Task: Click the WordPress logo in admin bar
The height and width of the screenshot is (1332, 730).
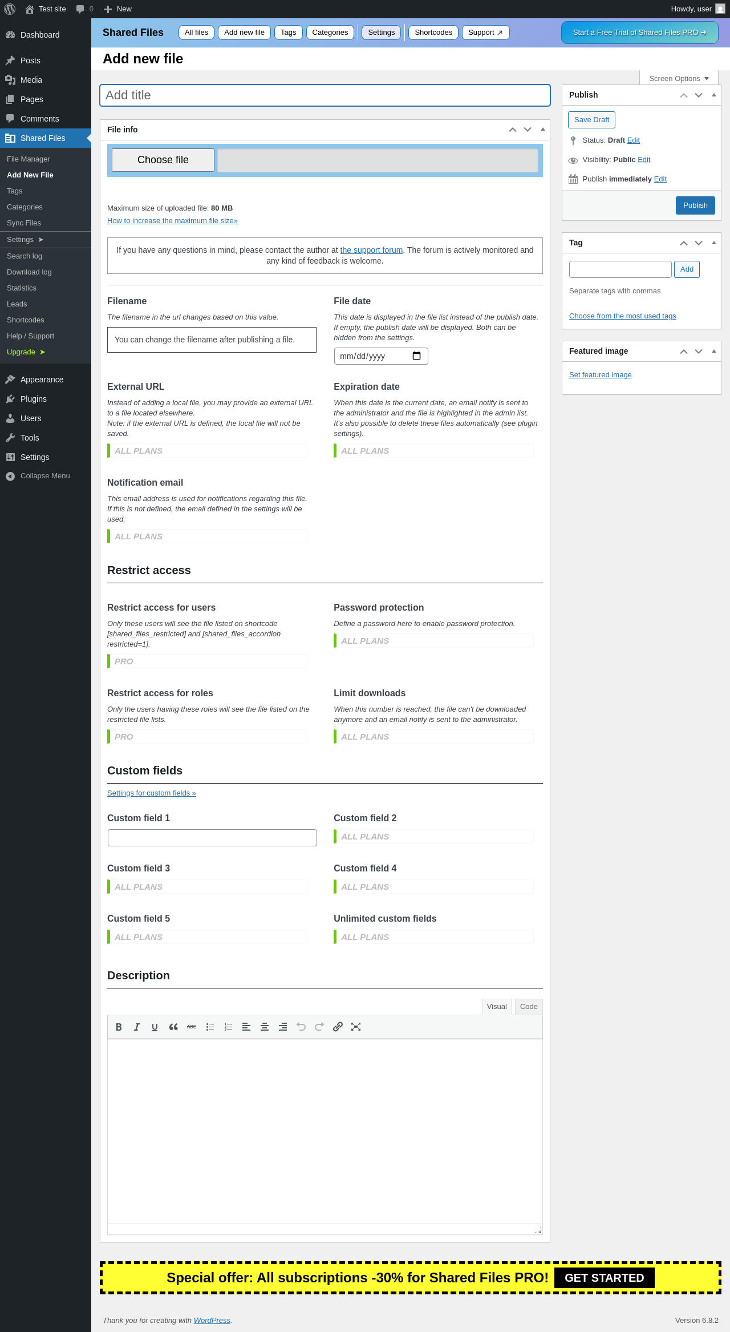Action: tap(10, 9)
